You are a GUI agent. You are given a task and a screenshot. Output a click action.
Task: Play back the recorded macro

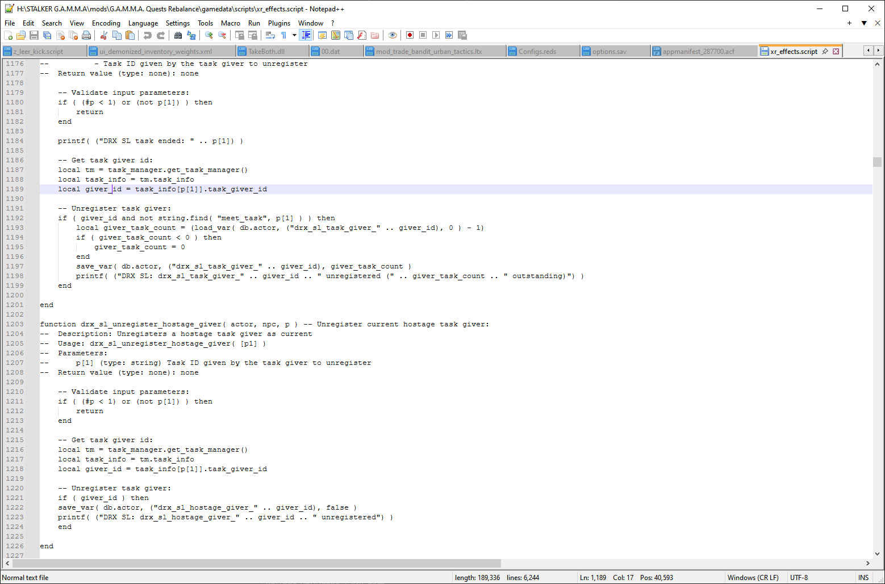[436, 35]
